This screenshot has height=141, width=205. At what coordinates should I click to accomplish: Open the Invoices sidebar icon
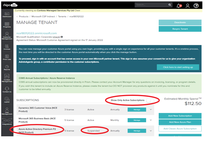coord(7,47)
